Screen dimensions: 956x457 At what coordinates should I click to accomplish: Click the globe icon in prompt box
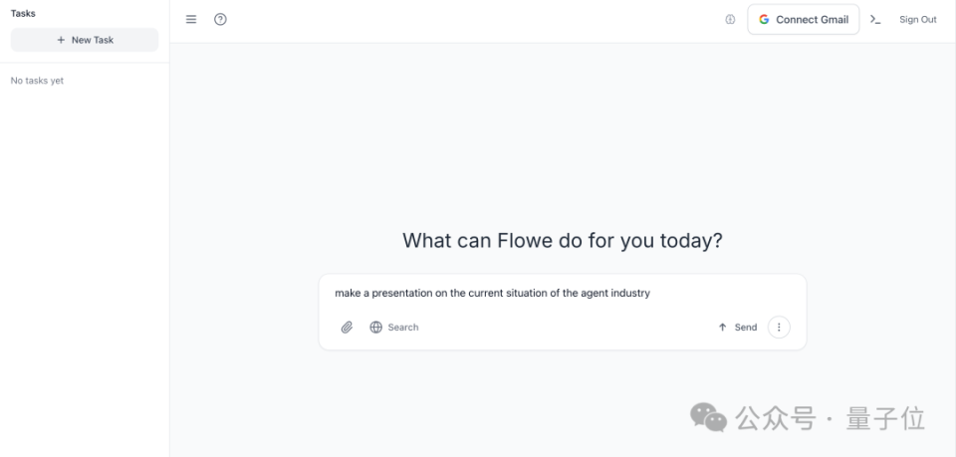(376, 328)
